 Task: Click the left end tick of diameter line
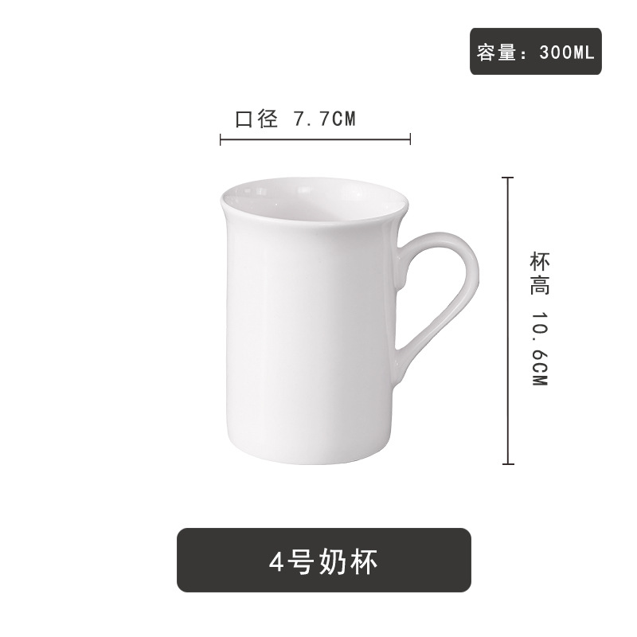[x=221, y=139]
